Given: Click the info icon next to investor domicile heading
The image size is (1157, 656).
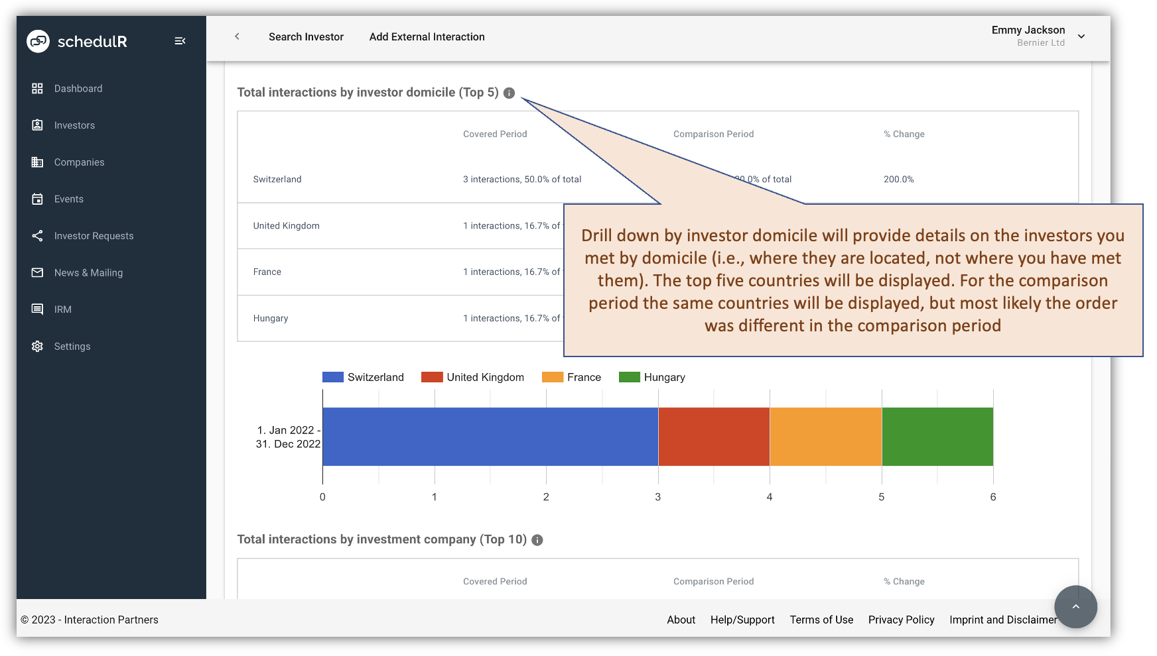Looking at the screenshot, I should coord(508,93).
